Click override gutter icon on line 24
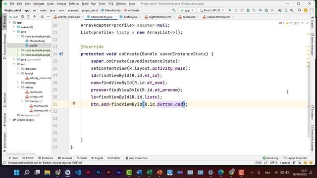317x178 pixels. coord(61,54)
